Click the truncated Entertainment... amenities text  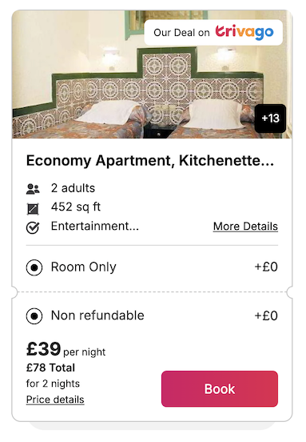(x=95, y=226)
